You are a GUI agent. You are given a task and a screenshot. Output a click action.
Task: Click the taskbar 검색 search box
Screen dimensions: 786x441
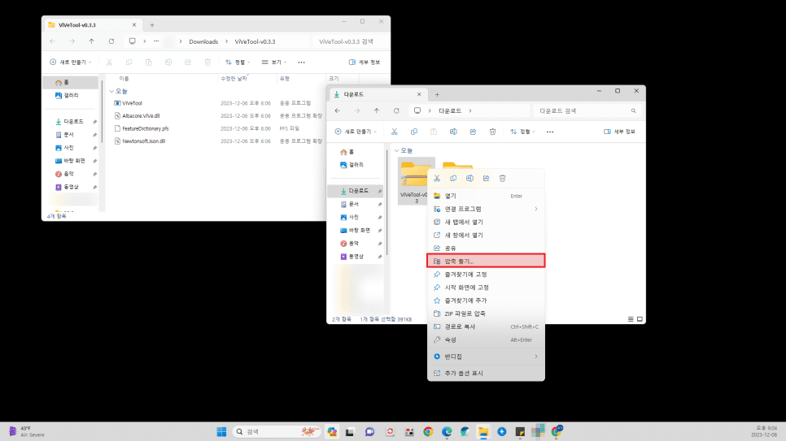(x=277, y=431)
